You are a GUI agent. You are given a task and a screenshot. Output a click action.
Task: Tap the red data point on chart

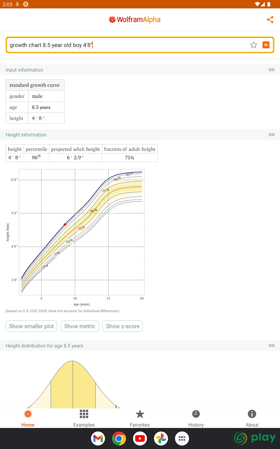coord(65,225)
